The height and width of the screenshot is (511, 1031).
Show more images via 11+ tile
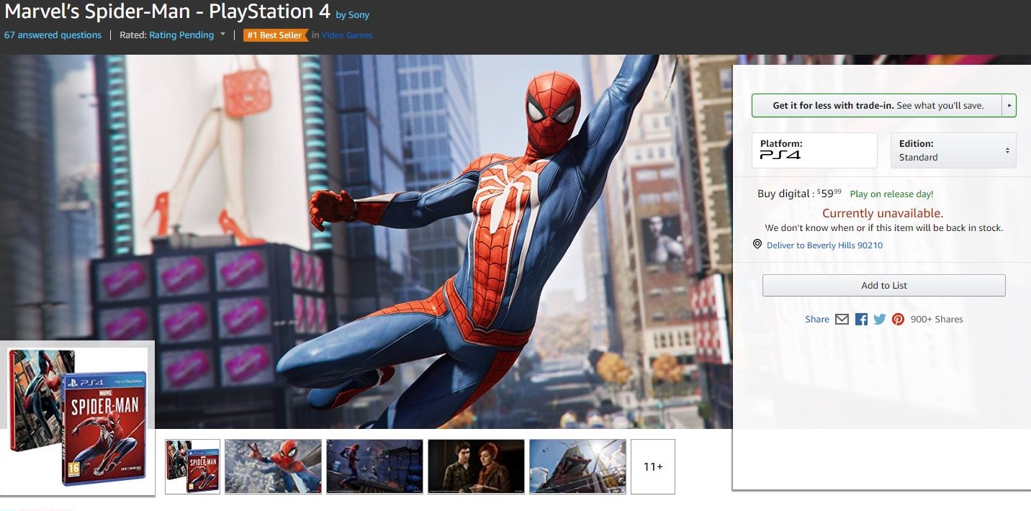653,466
